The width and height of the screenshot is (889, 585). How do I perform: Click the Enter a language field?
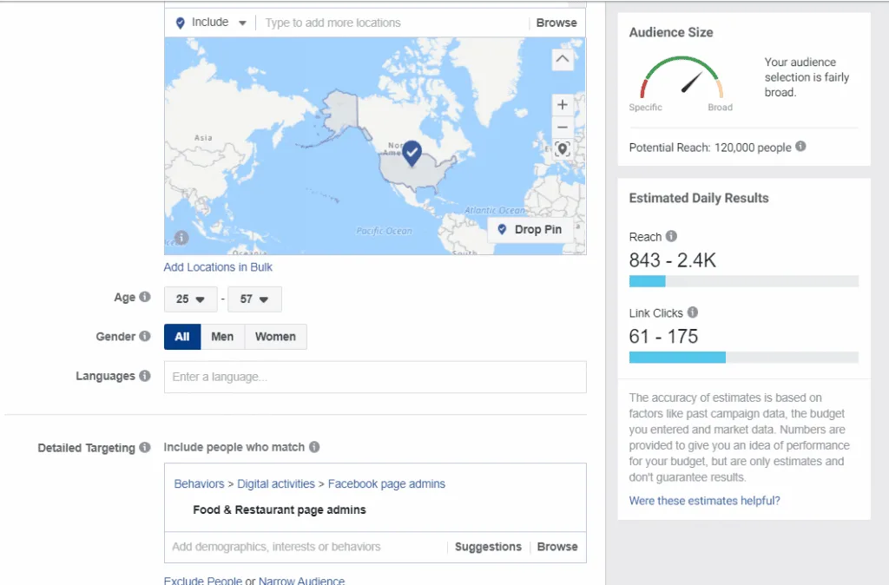(375, 377)
